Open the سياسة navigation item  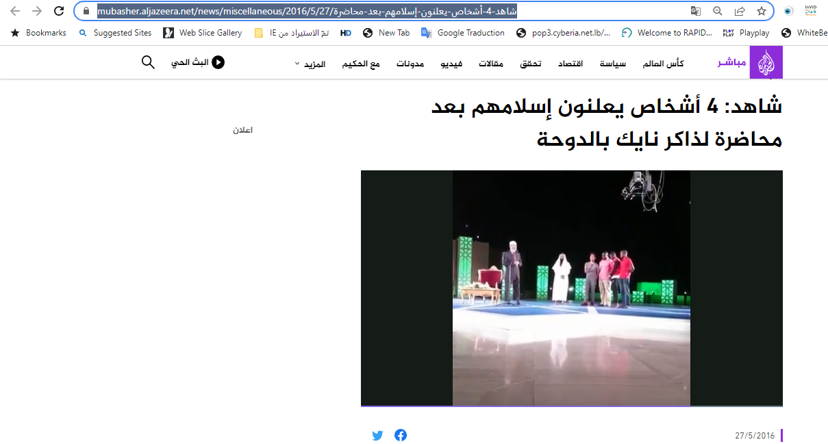coord(612,64)
